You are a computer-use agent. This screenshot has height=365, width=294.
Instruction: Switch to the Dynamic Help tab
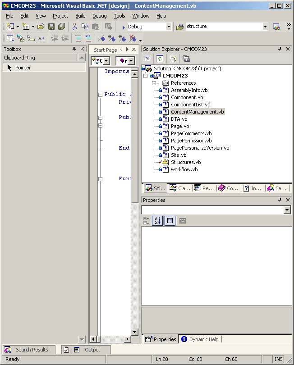200,339
